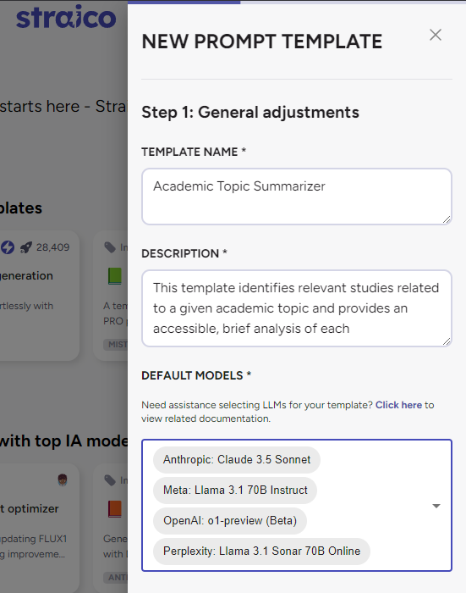Screen dimensions: 466x593
Task: Click the MIST tag on template card
Action: (x=116, y=345)
